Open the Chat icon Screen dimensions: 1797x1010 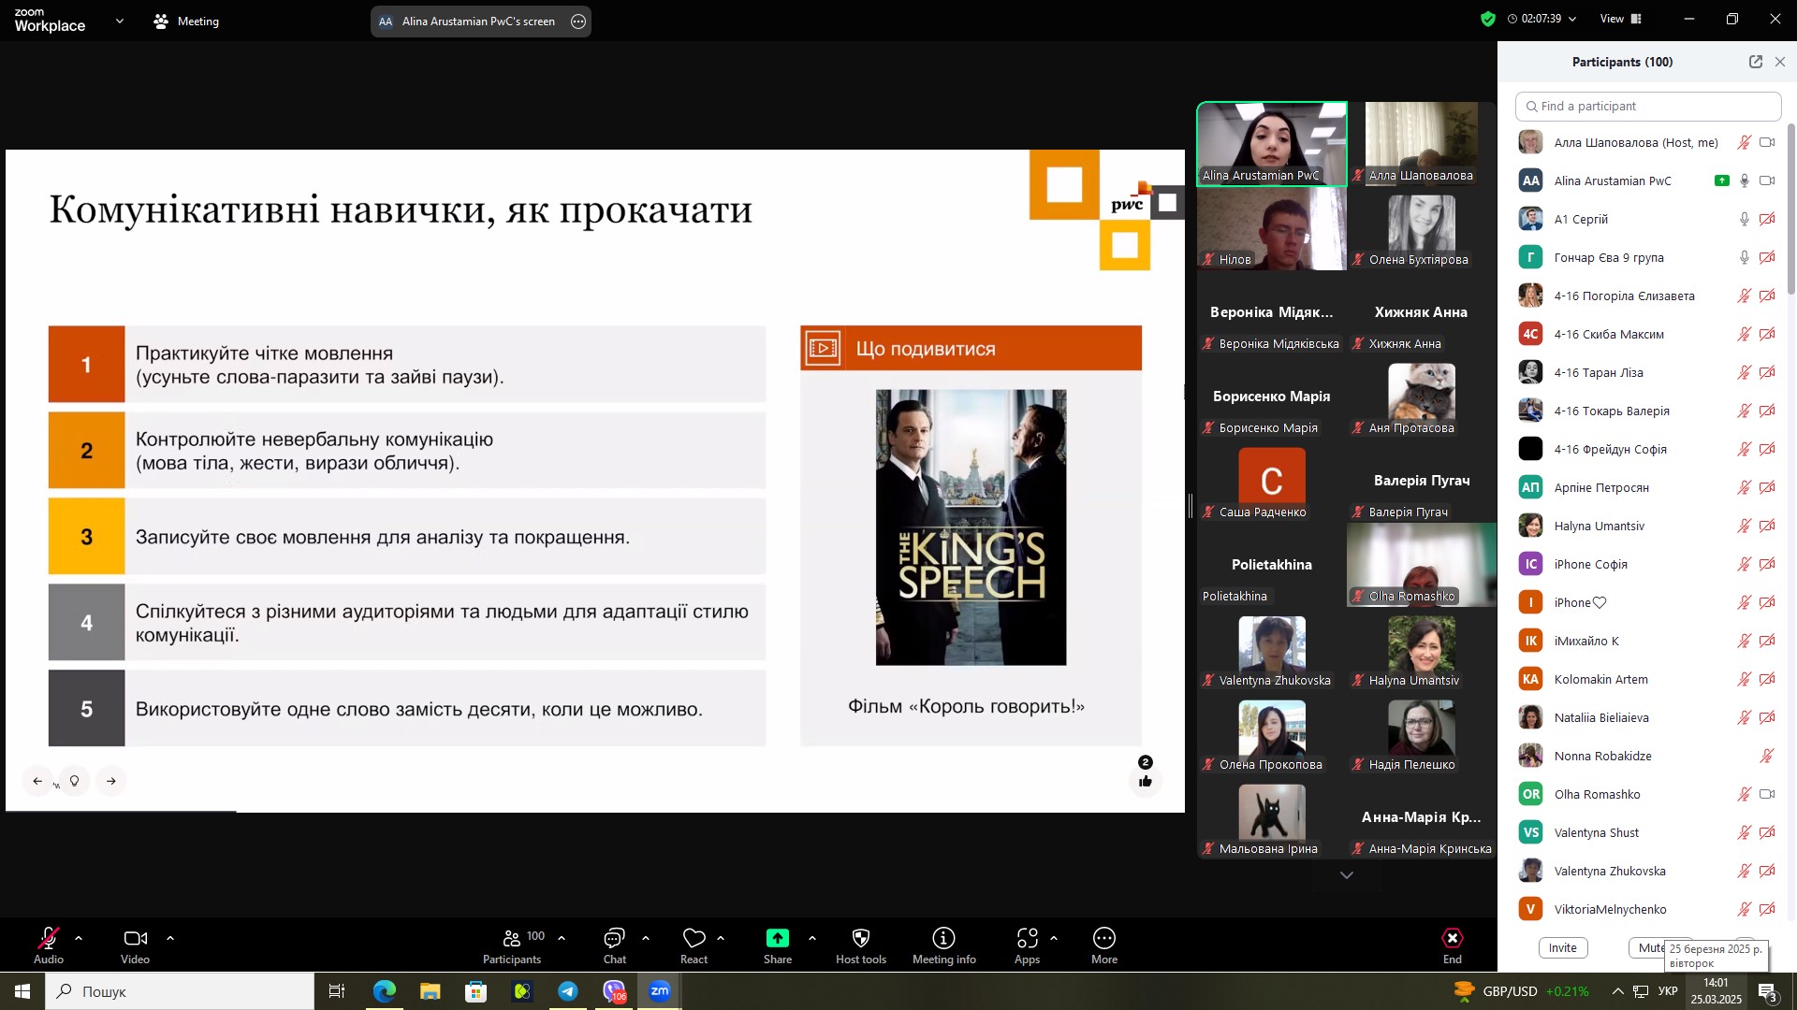click(615, 938)
